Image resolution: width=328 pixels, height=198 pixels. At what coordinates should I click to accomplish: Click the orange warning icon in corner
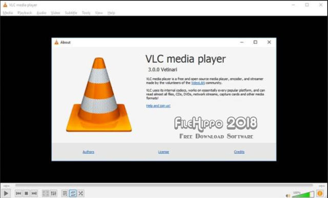(x=320, y=193)
